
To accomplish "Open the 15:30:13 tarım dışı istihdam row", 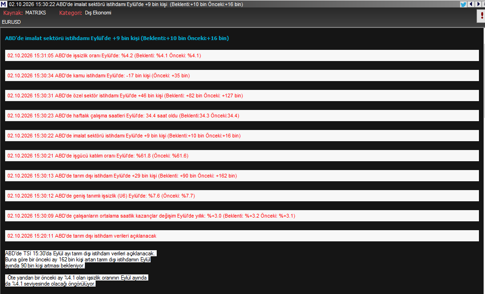I will pyautogui.click(x=242, y=176).
